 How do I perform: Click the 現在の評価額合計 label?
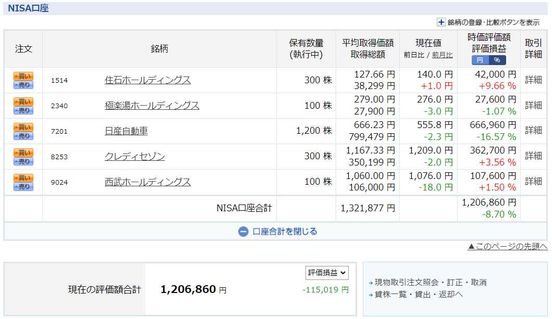105,290
